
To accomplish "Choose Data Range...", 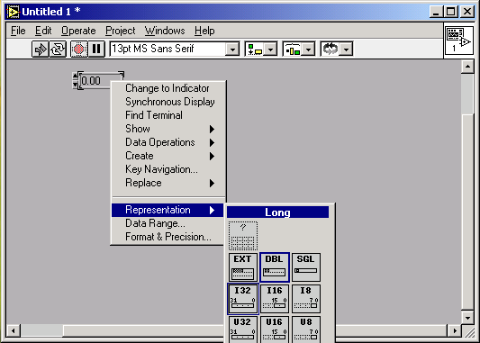I will click(x=168, y=223).
